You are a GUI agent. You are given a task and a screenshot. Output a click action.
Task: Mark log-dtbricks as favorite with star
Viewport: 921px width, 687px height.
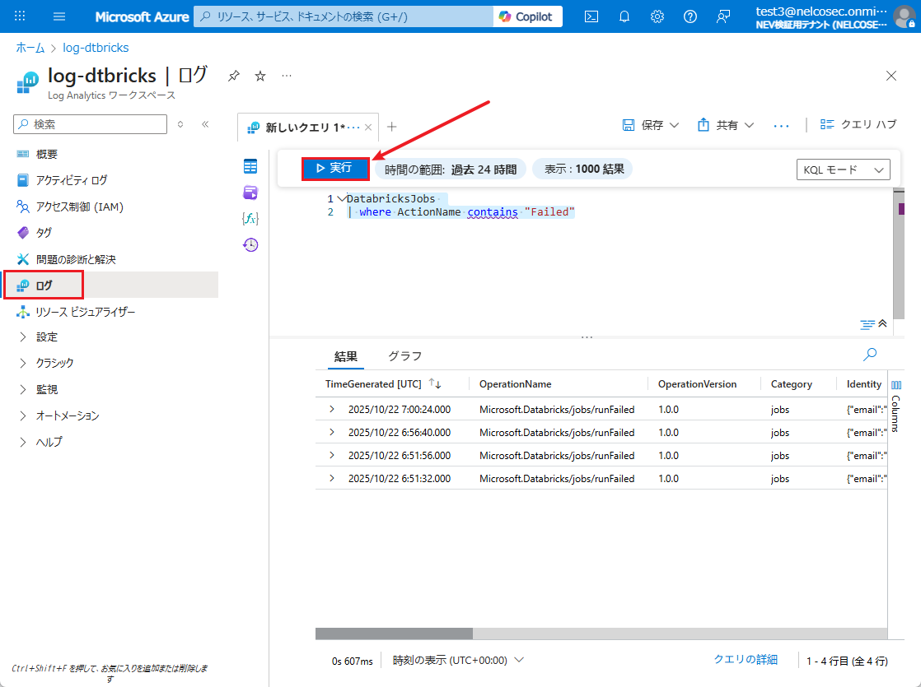[260, 76]
